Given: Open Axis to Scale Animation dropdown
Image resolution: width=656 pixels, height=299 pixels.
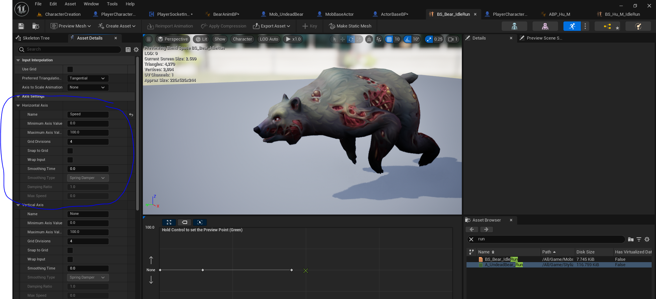Looking at the screenshot, I should click(x=88, y=87).
